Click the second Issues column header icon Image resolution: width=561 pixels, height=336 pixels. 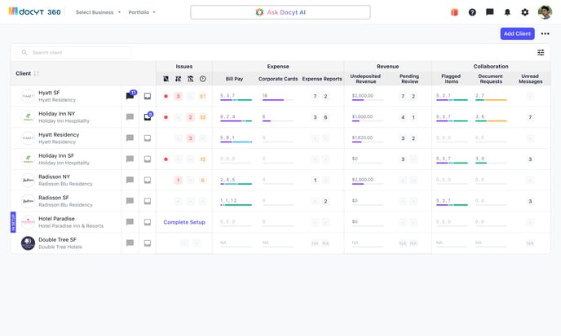(179, 79)
